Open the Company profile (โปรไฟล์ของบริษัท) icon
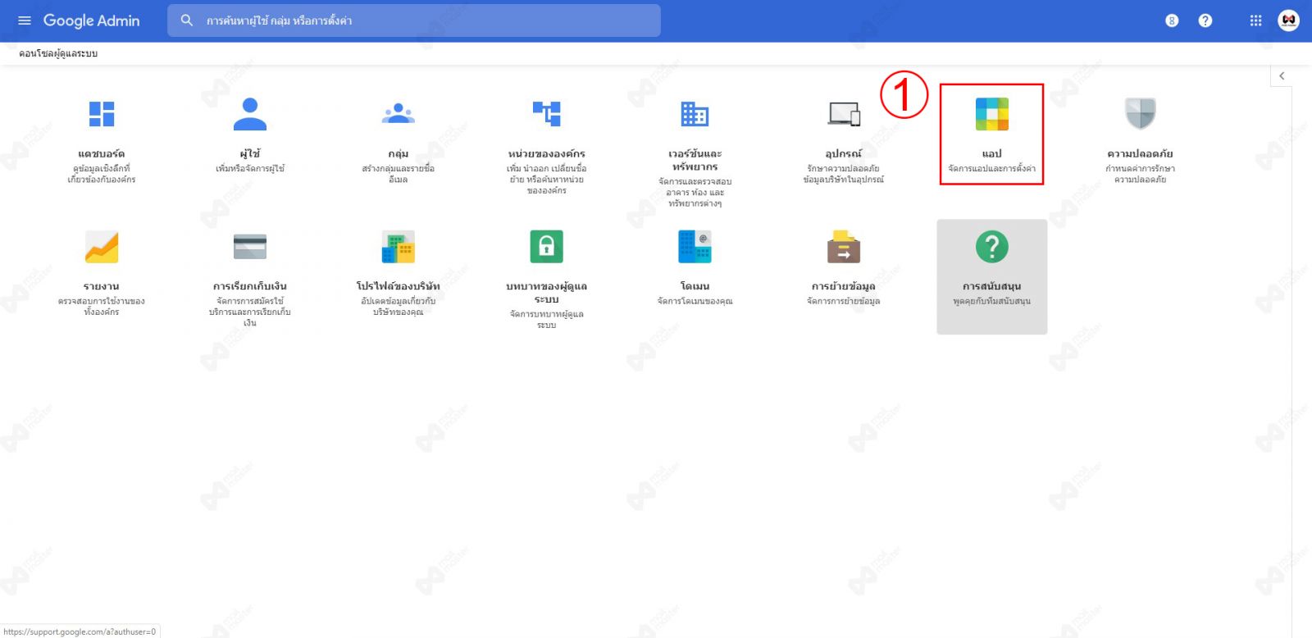Viewport: 1312px width, 638px height. [x=399, y=247]
